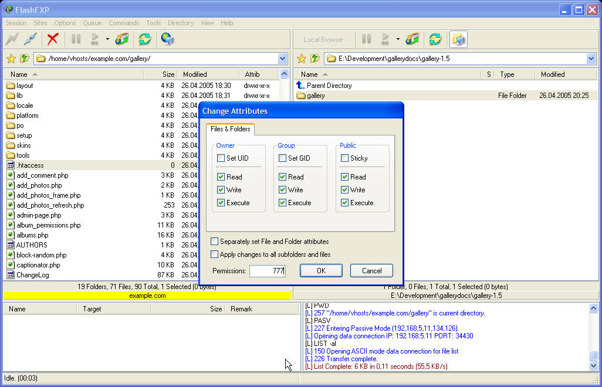Click the Attrib column header in remote list

coord(258,74)
